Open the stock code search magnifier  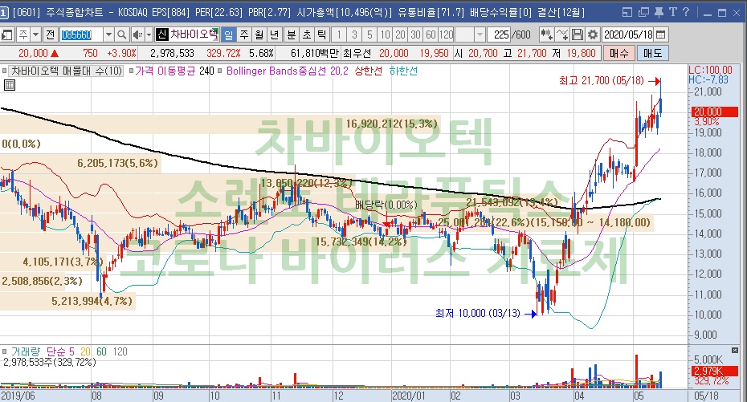coord(121,35)
